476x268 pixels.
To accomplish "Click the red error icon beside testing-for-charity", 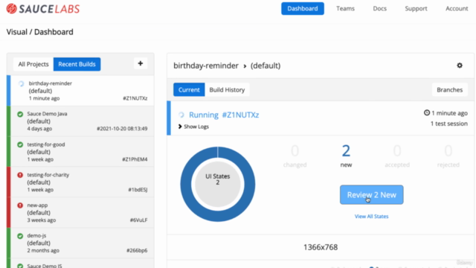I will (20, 175).
